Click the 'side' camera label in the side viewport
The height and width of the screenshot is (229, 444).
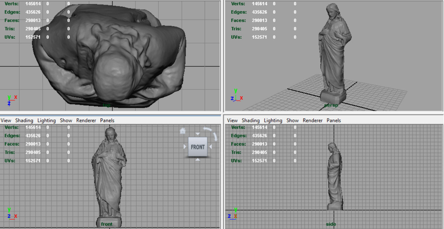tap(331, 224)
